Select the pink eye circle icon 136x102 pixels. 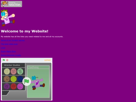[x=14, y=72]
